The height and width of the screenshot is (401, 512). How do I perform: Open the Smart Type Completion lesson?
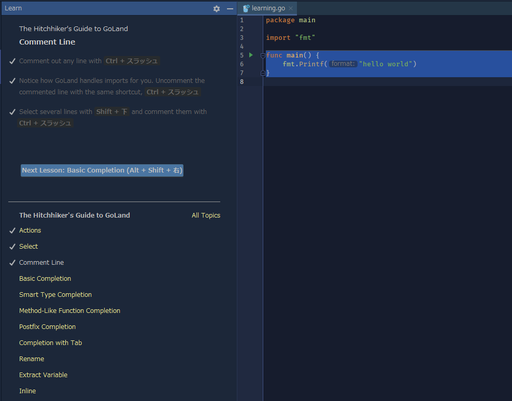point(55,295)
